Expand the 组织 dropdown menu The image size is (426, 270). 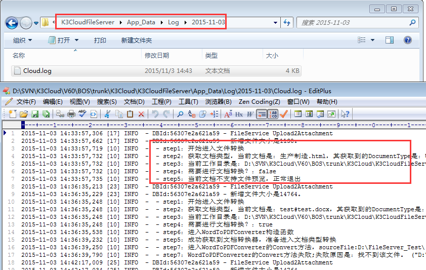[22, 41]
